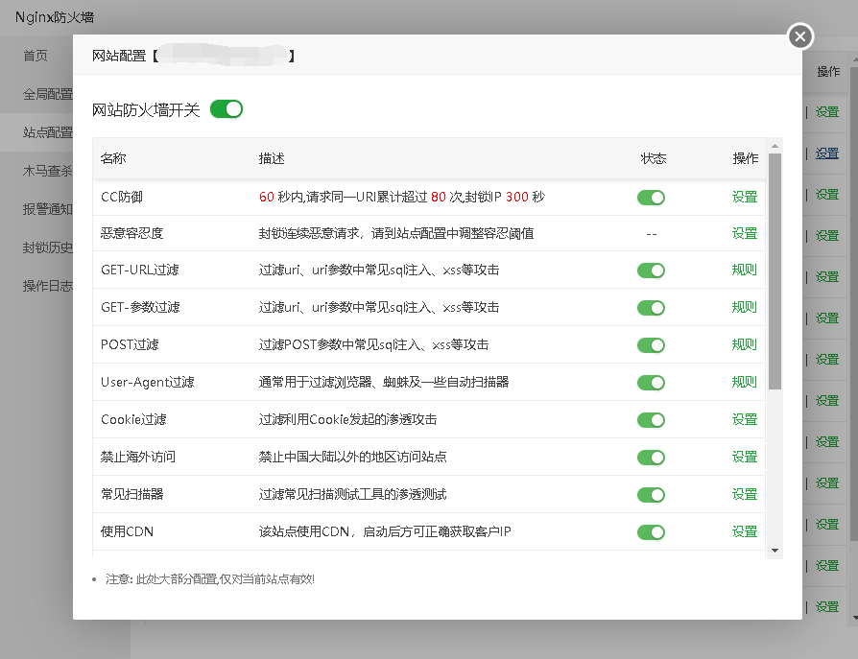The width and height of the screenshot is (858, 659).
Task: Open 设置 for 恶意容忍度 row
Action: click(x=745, y=233)
